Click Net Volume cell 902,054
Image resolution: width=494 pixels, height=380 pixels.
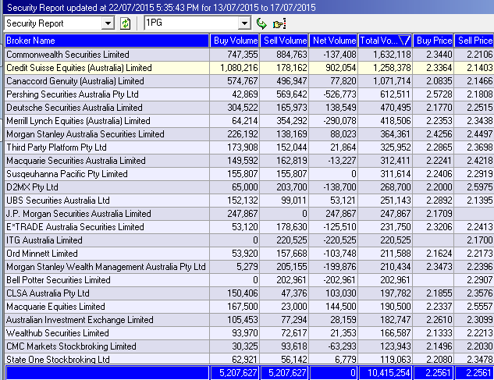coord(334,68)
